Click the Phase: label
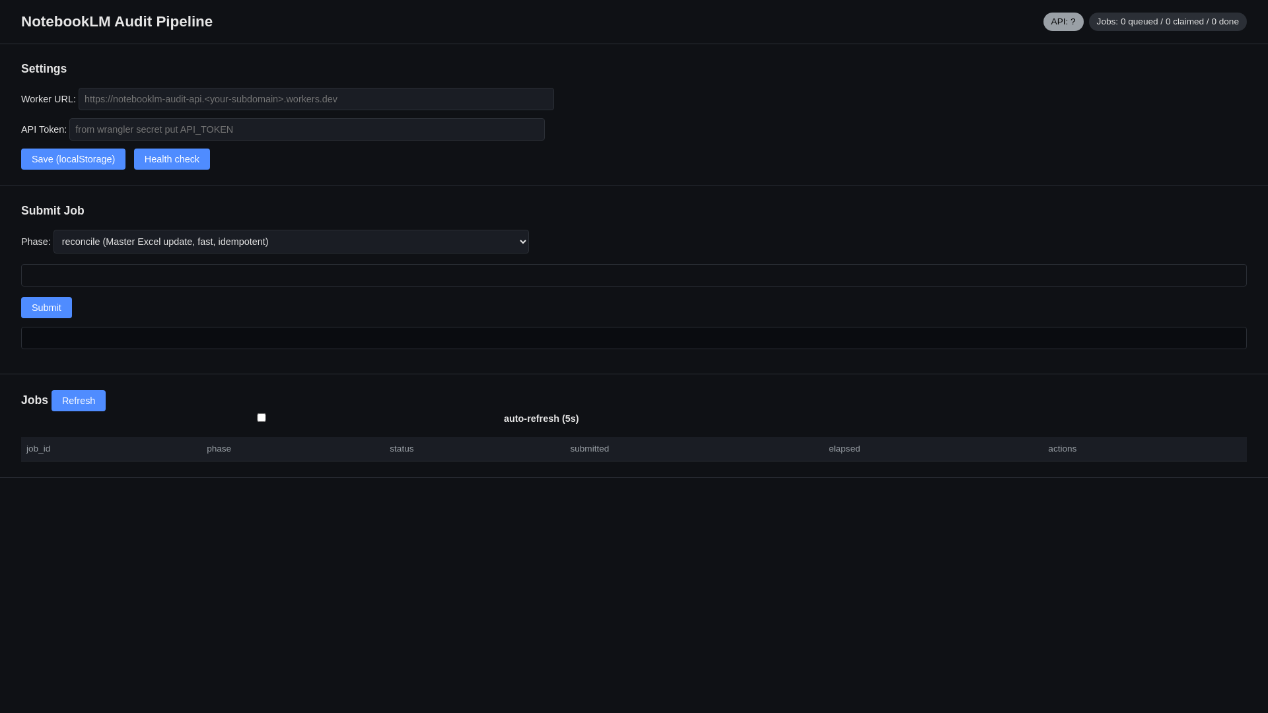 click(x=36, y=242)
